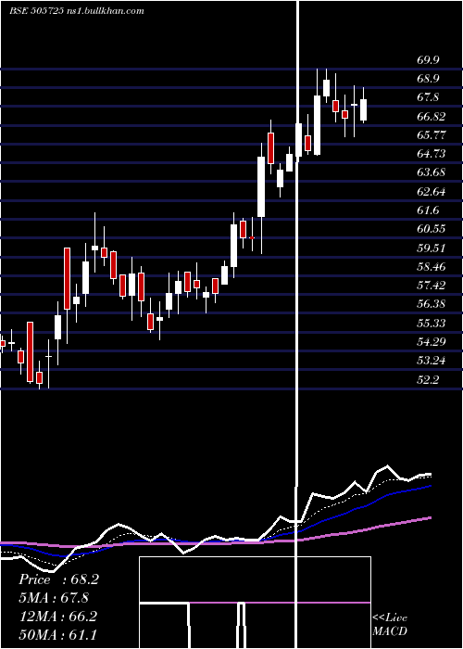Image resolution: width=463 pixels, height=649 pixels.
Task: Click the 12MA : 66.2 readout
Action: click(57, 616)
